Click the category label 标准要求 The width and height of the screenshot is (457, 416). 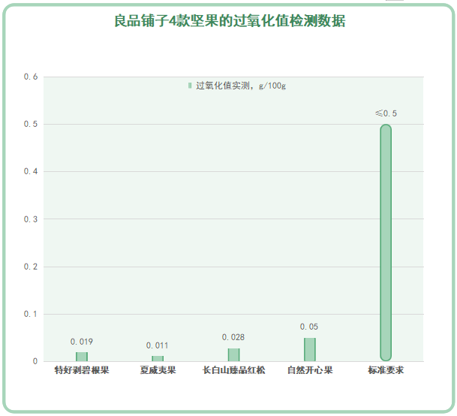pos(386,370)
